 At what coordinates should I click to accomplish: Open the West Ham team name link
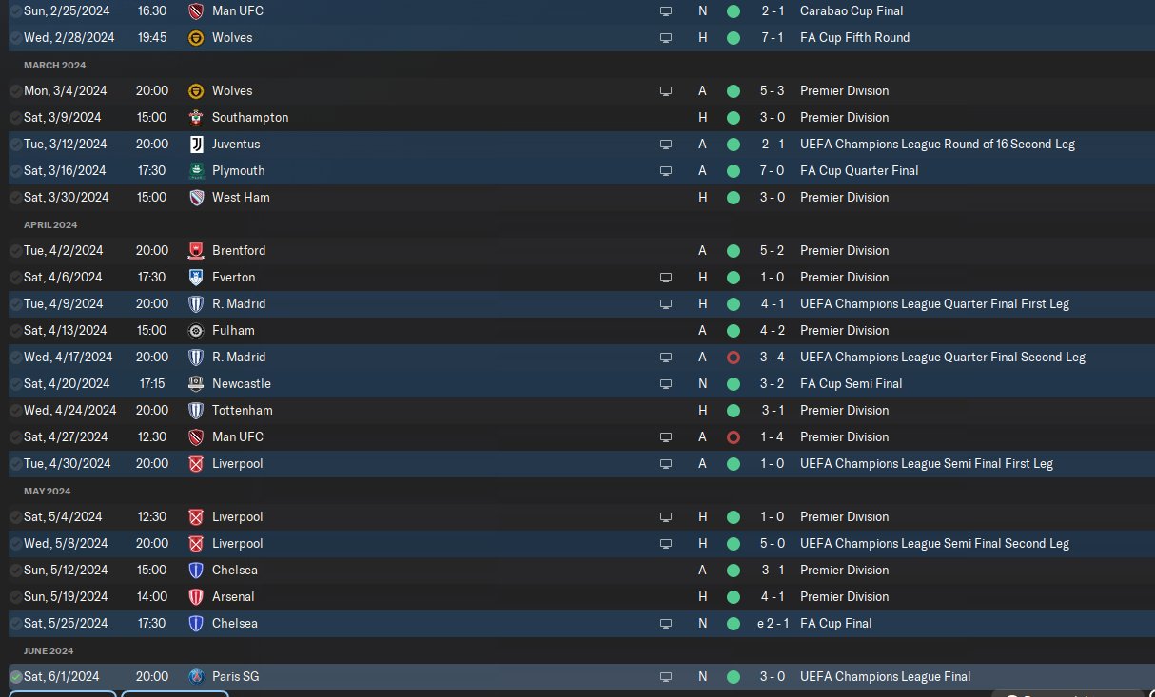coord(241,198)
